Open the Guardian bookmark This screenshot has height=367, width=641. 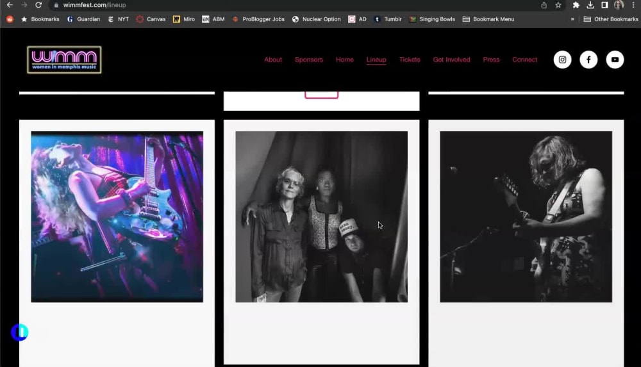click(x=84, y=19)
